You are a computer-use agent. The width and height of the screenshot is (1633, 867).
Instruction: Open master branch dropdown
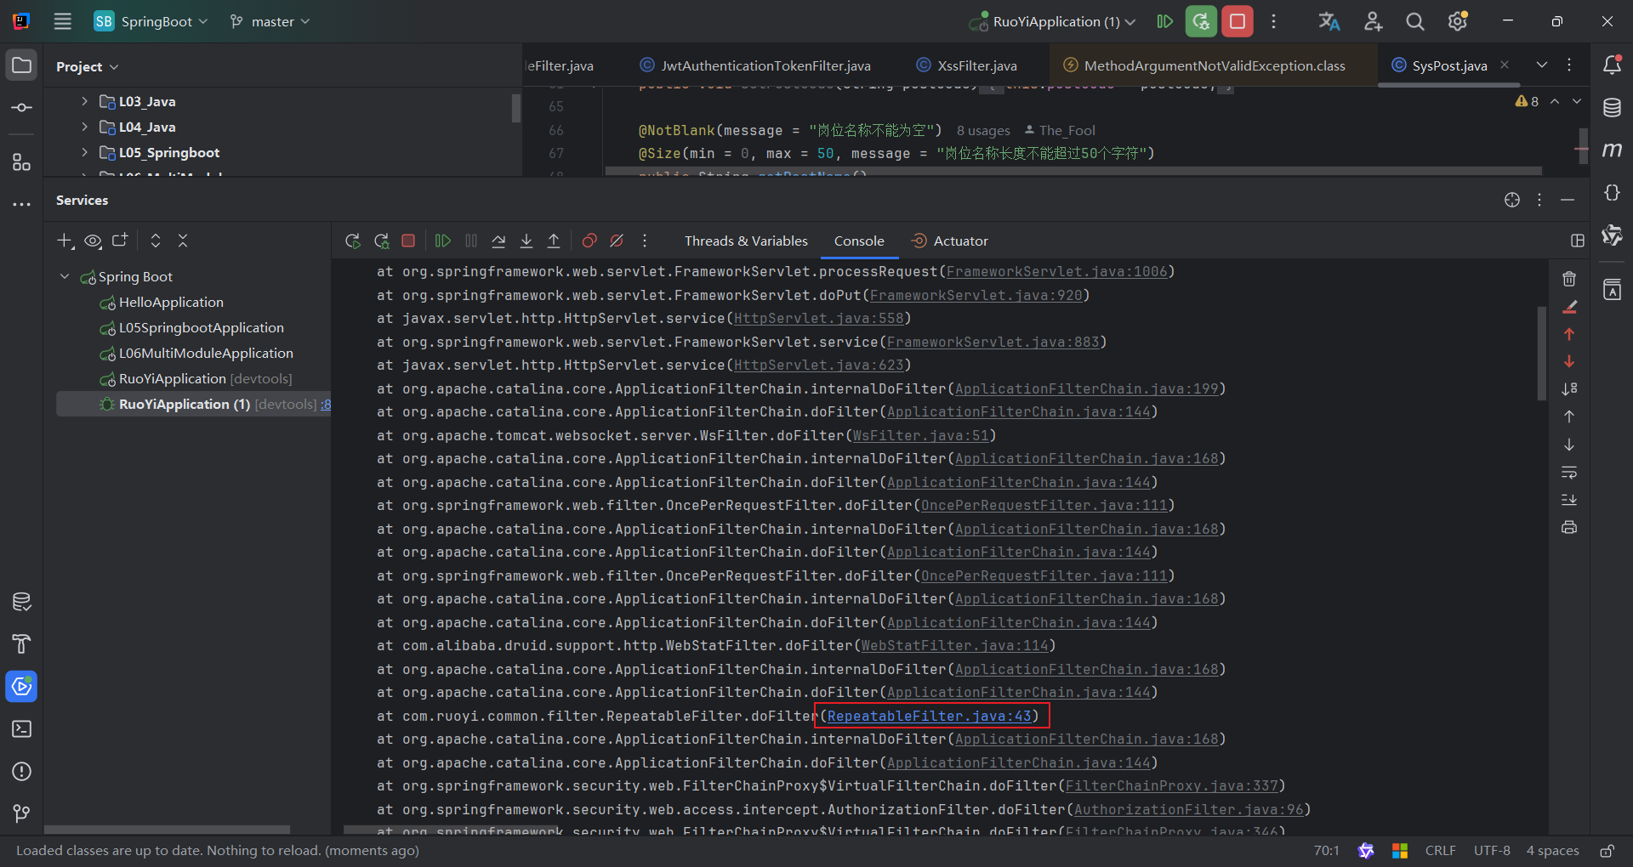(x=270, y=21)
